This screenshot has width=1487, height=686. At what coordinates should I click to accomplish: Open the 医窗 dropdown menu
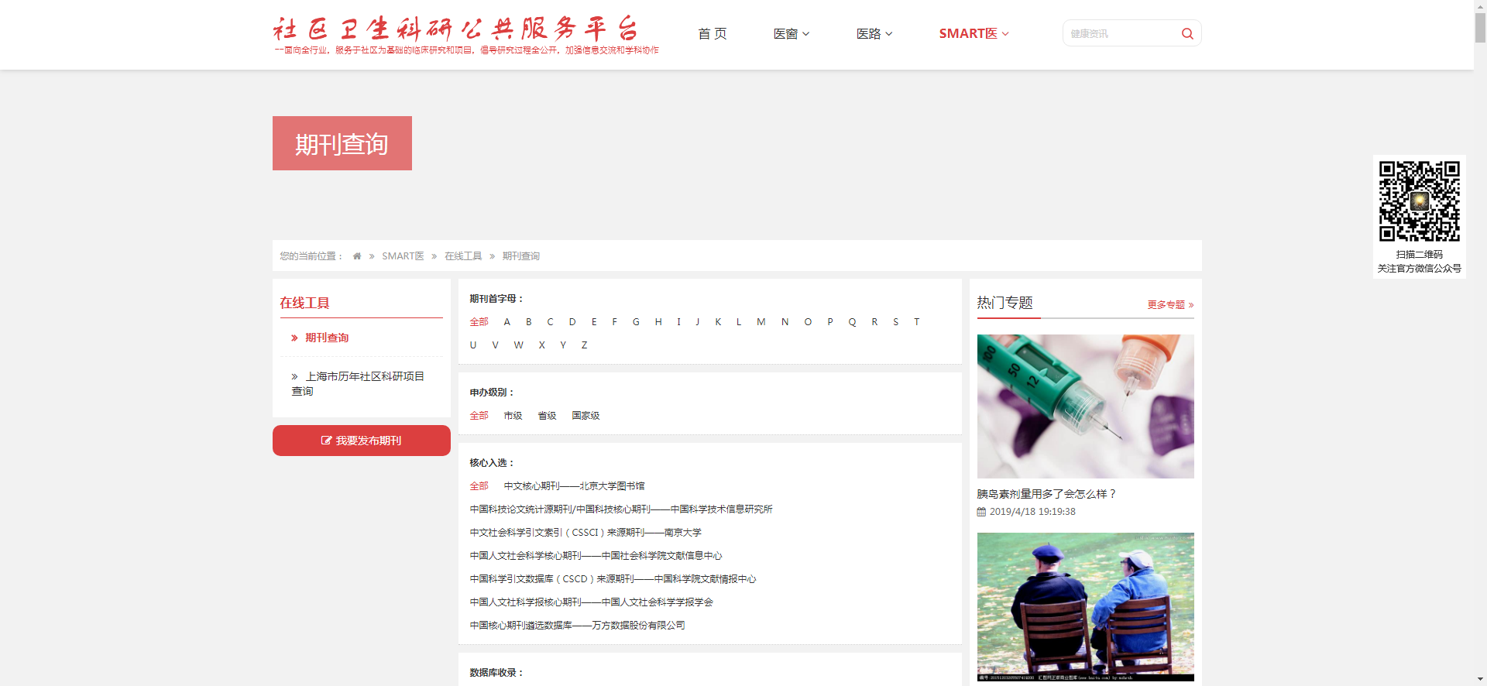coord(791,34)
